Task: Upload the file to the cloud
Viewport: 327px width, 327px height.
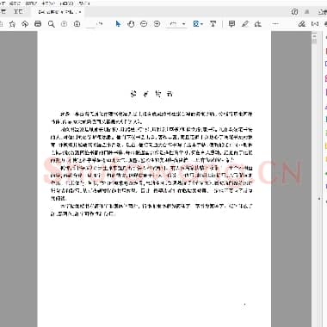Action: pos(25,24)
